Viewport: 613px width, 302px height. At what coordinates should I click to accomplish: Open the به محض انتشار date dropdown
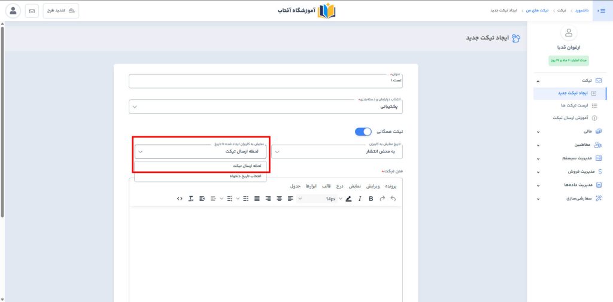tap(337, 152)
